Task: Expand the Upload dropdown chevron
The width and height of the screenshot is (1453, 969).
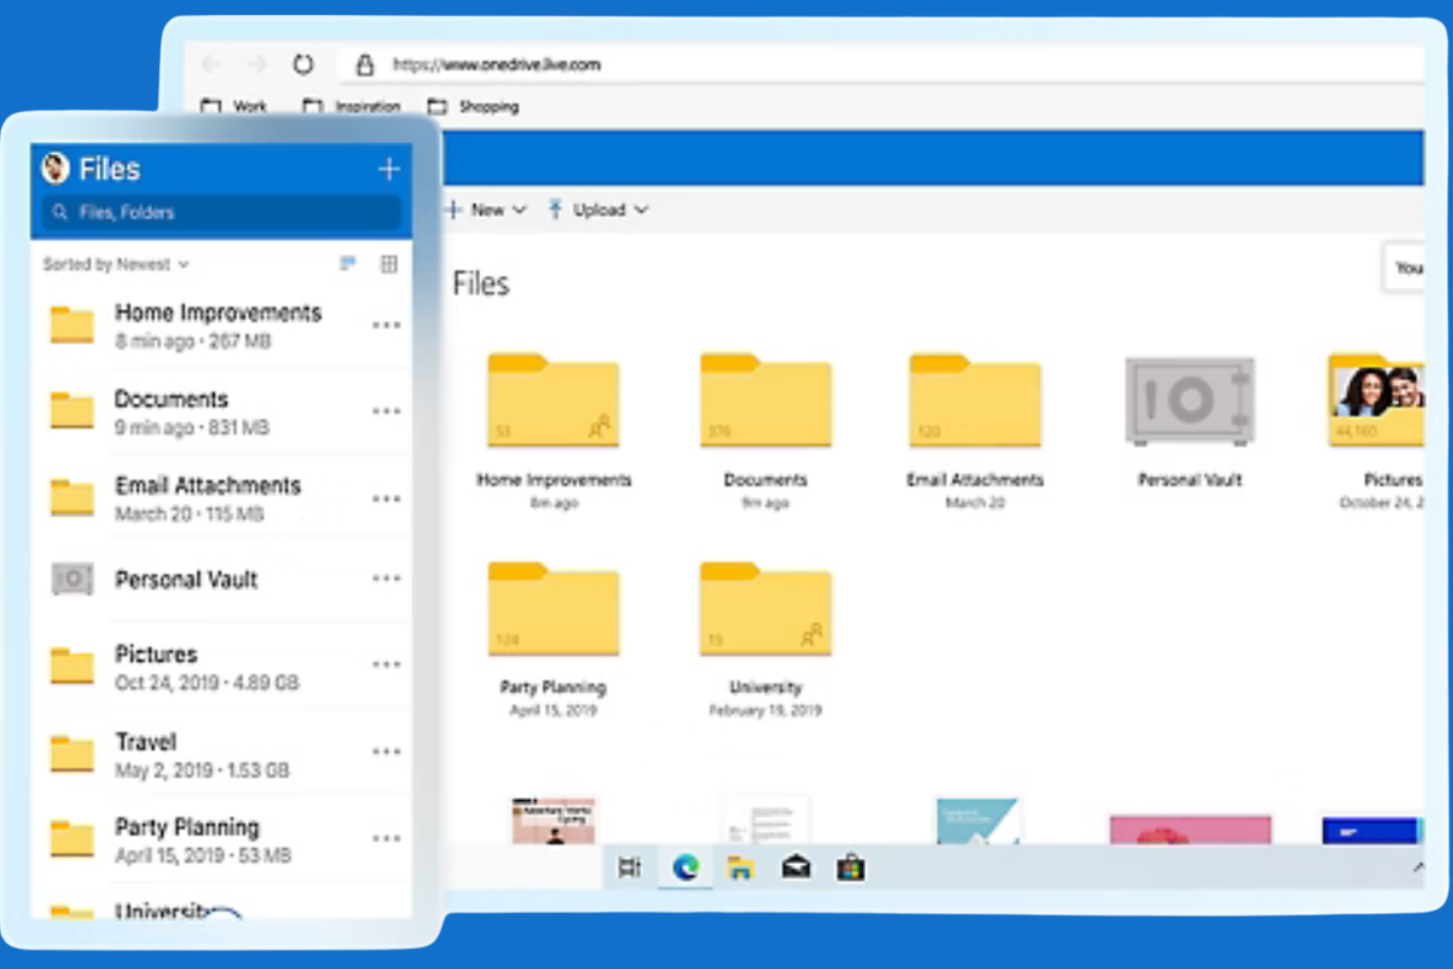Action: tap(642, 209)
